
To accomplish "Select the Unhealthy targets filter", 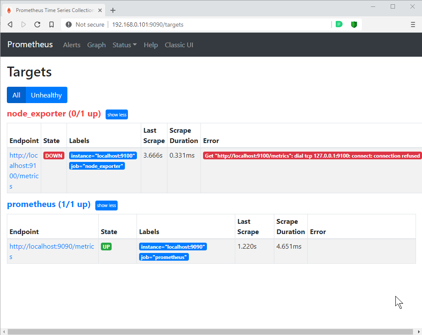I will pos(46,95).
